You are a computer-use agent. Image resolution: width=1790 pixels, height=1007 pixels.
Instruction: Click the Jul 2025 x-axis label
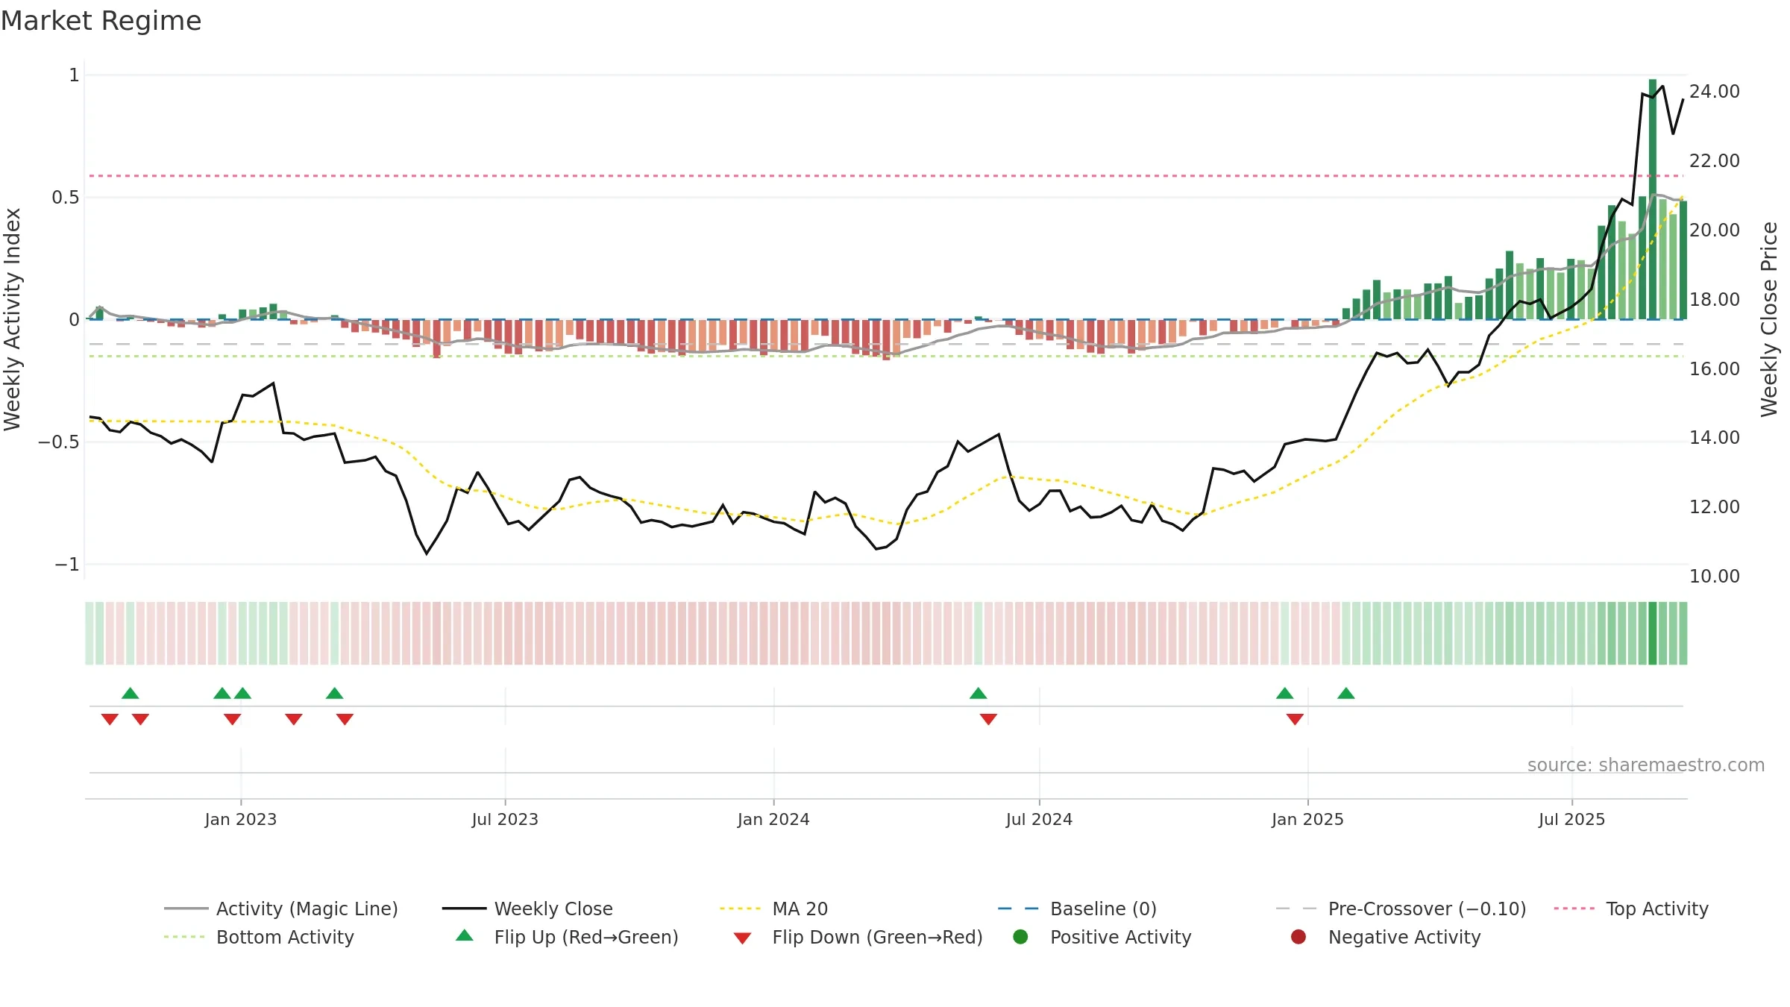(1571, 819)
